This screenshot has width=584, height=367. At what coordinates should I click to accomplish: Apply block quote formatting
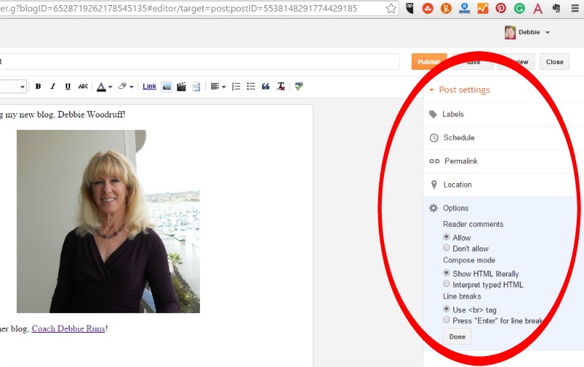(x=266, y=87)
